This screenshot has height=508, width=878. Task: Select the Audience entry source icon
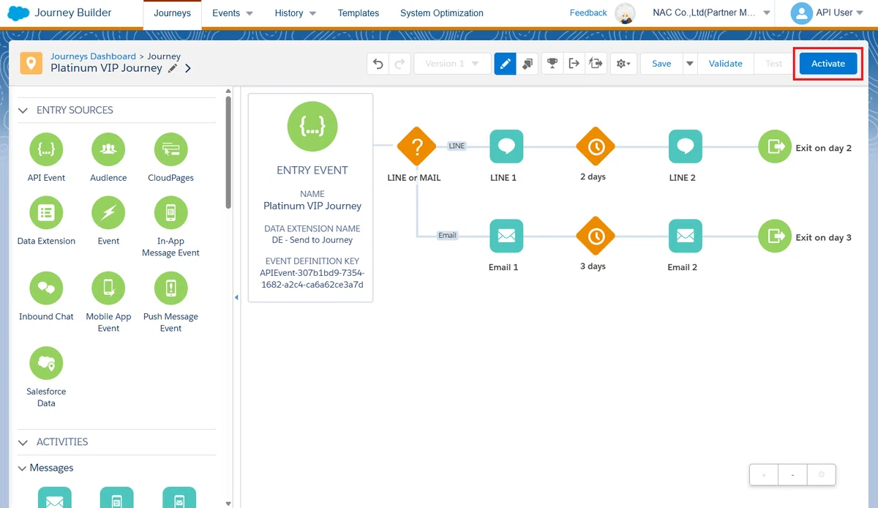click(x=108, y=150)
